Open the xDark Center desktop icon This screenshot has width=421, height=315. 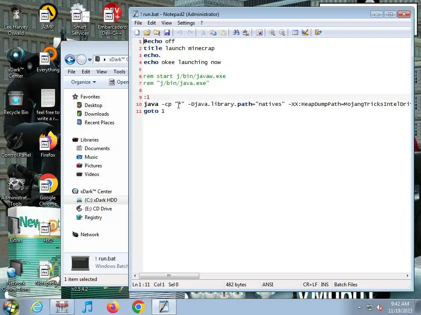click(x=16, y=63)
